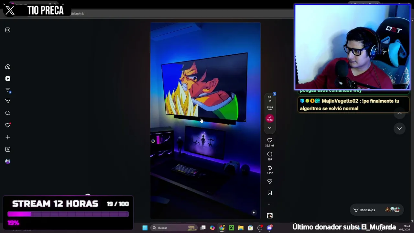
Task: Go to the previous reel with up arrow
Action: pos(399,113)
